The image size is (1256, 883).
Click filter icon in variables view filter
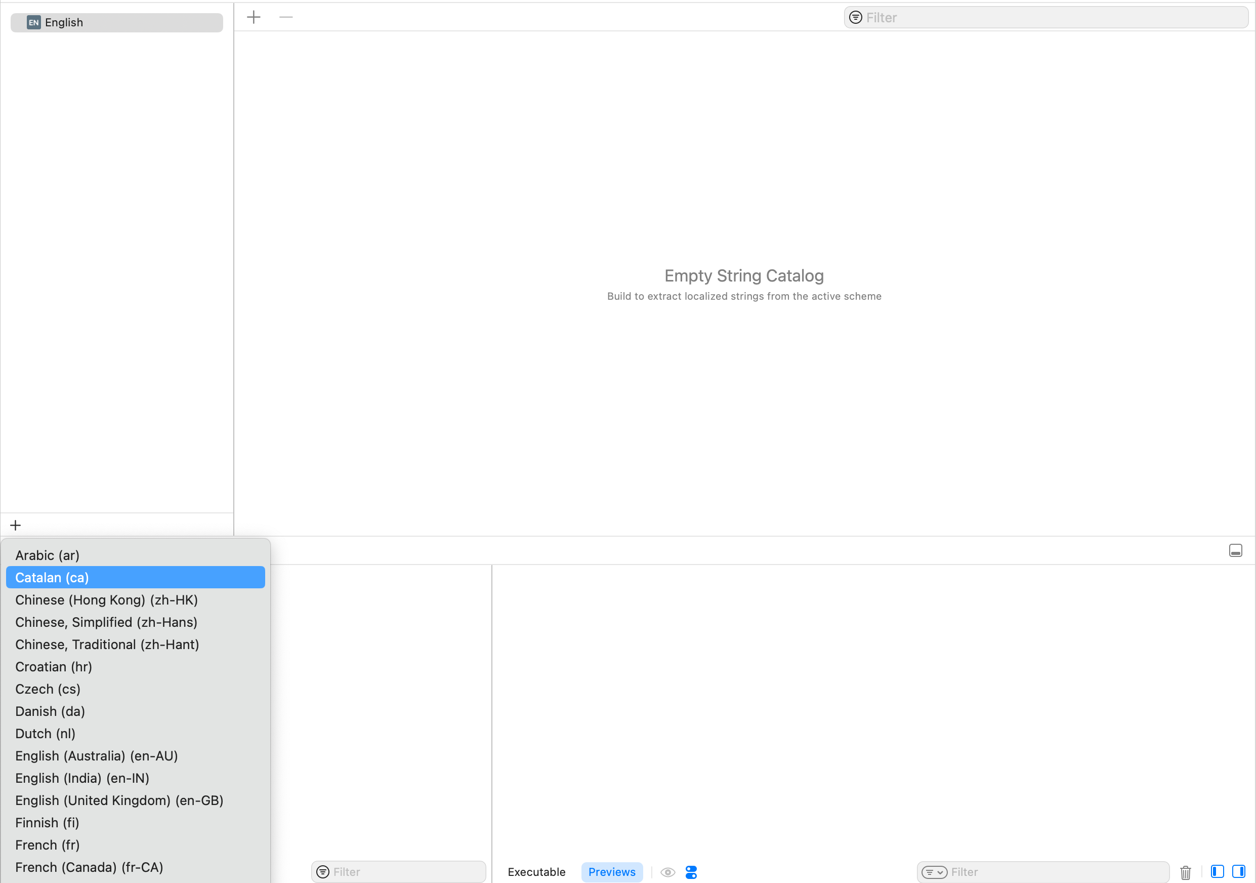click(323, 872)
